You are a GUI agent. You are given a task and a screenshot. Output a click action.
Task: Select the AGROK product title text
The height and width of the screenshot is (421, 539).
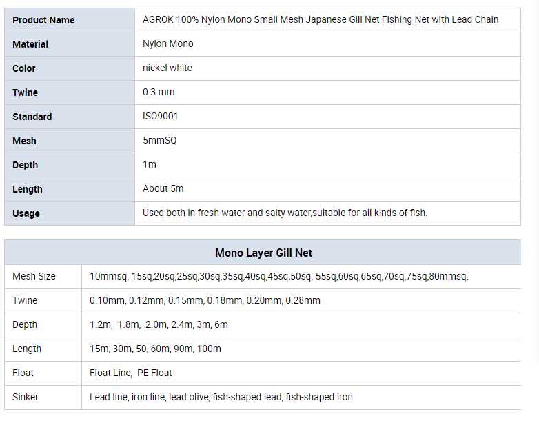click(321, 19)
